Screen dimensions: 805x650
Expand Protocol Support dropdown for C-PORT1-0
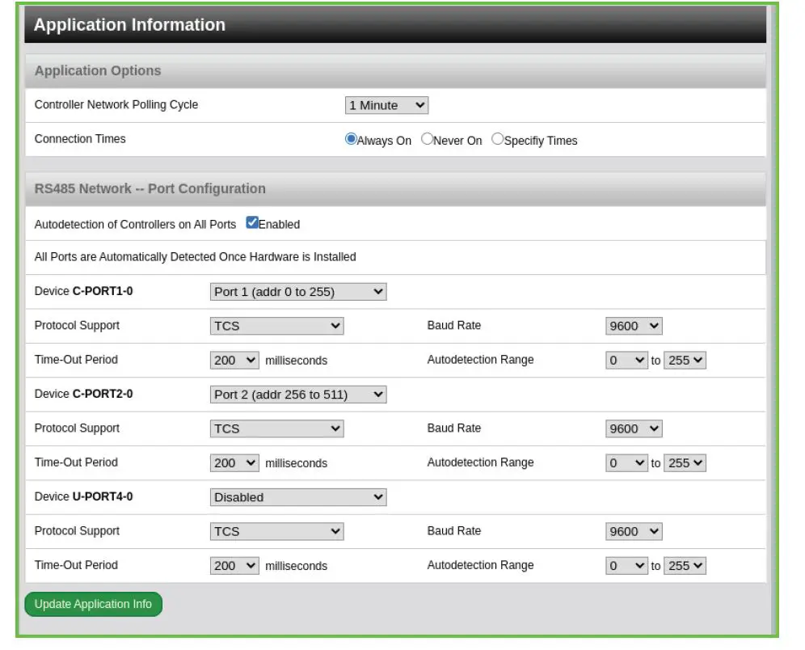(x=276, y=326)
